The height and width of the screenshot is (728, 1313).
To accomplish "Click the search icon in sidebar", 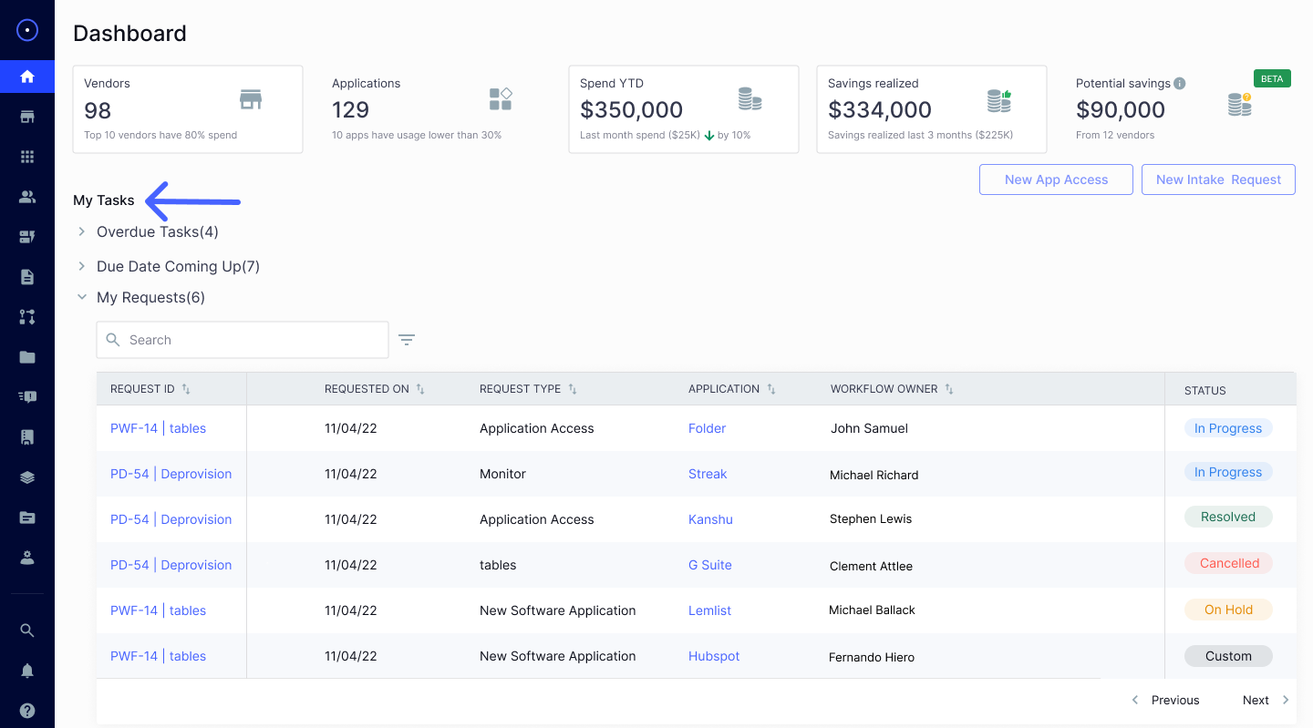I will point(27,631).
